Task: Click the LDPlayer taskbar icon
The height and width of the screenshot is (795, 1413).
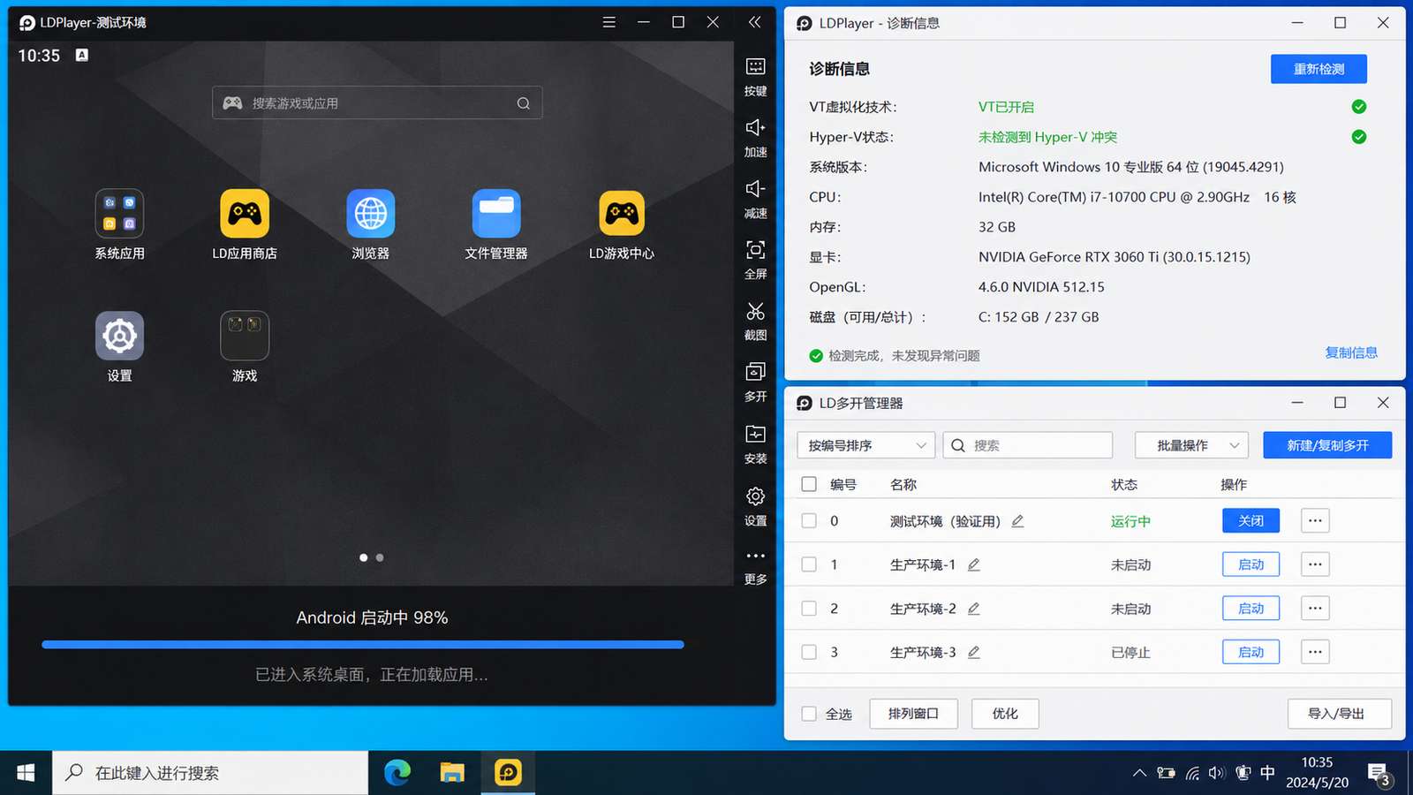Action: pyautogui.click(x=508, y=773)
